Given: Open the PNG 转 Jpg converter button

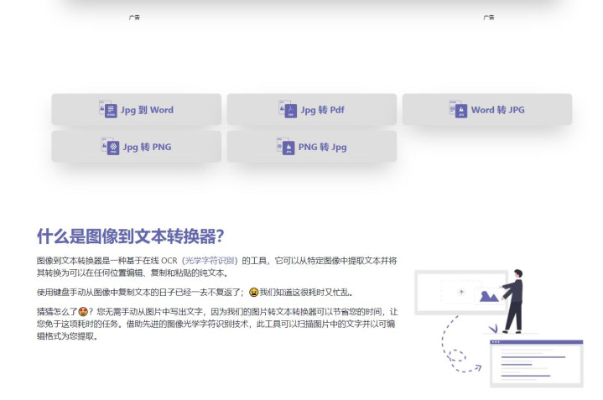Looking at the screenshot, I should coord(311,147).
